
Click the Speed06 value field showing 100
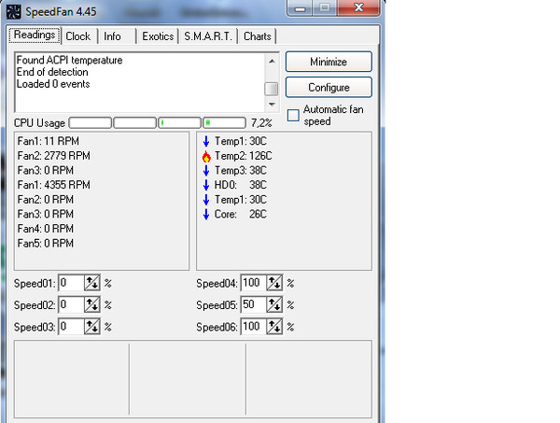[254, 327]
